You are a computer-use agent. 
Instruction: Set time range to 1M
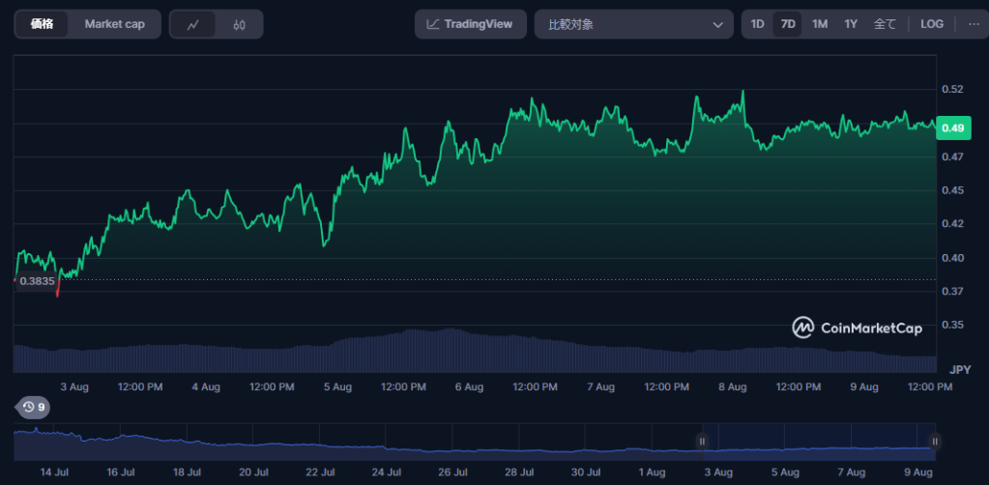coord(819,24)
